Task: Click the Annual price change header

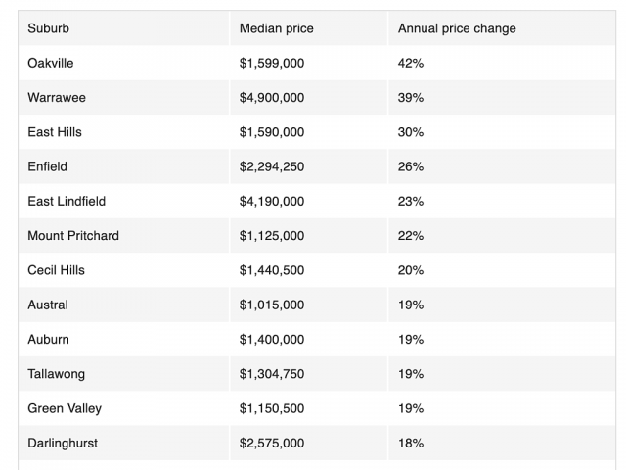Action: 457,28
